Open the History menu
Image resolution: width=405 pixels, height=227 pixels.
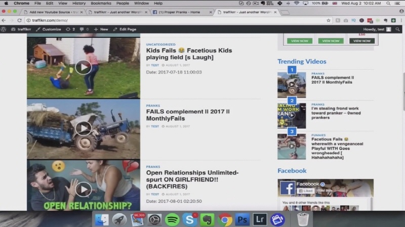click(79, 4)
